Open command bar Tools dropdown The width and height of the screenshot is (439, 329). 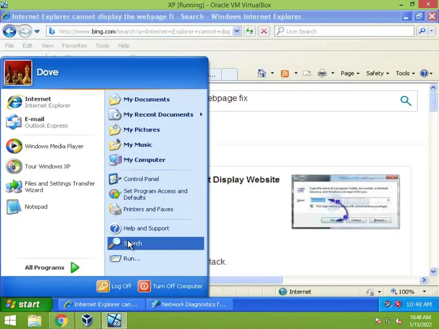click(405, 73)
